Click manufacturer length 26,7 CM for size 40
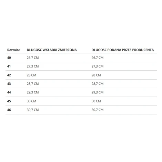 (x=98, y=58)
